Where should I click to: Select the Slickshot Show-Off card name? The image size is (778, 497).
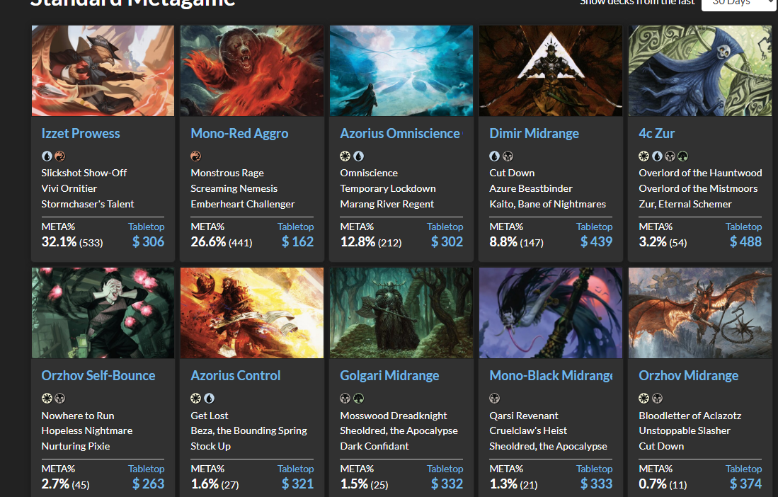point(84,173)
